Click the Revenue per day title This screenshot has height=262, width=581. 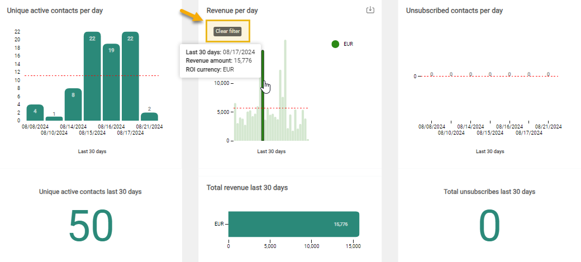pos(232,11)
